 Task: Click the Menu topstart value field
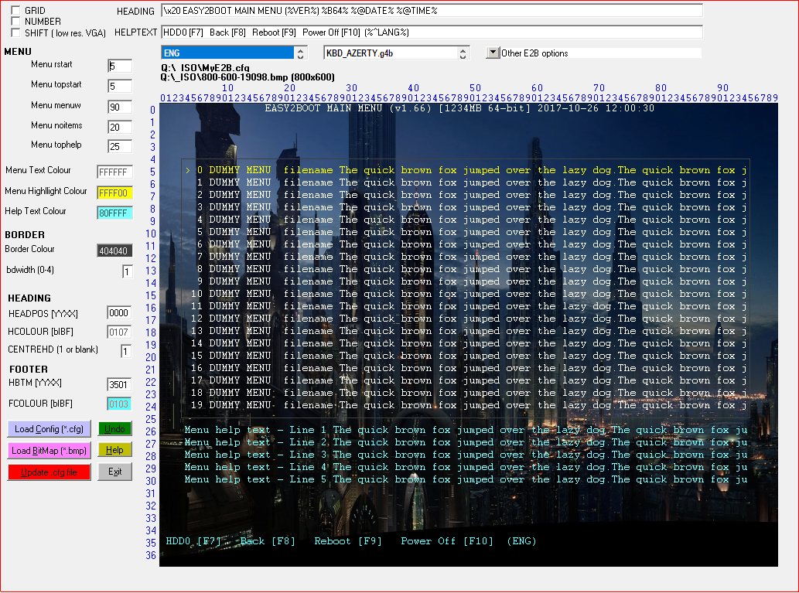tap(120, 86)
